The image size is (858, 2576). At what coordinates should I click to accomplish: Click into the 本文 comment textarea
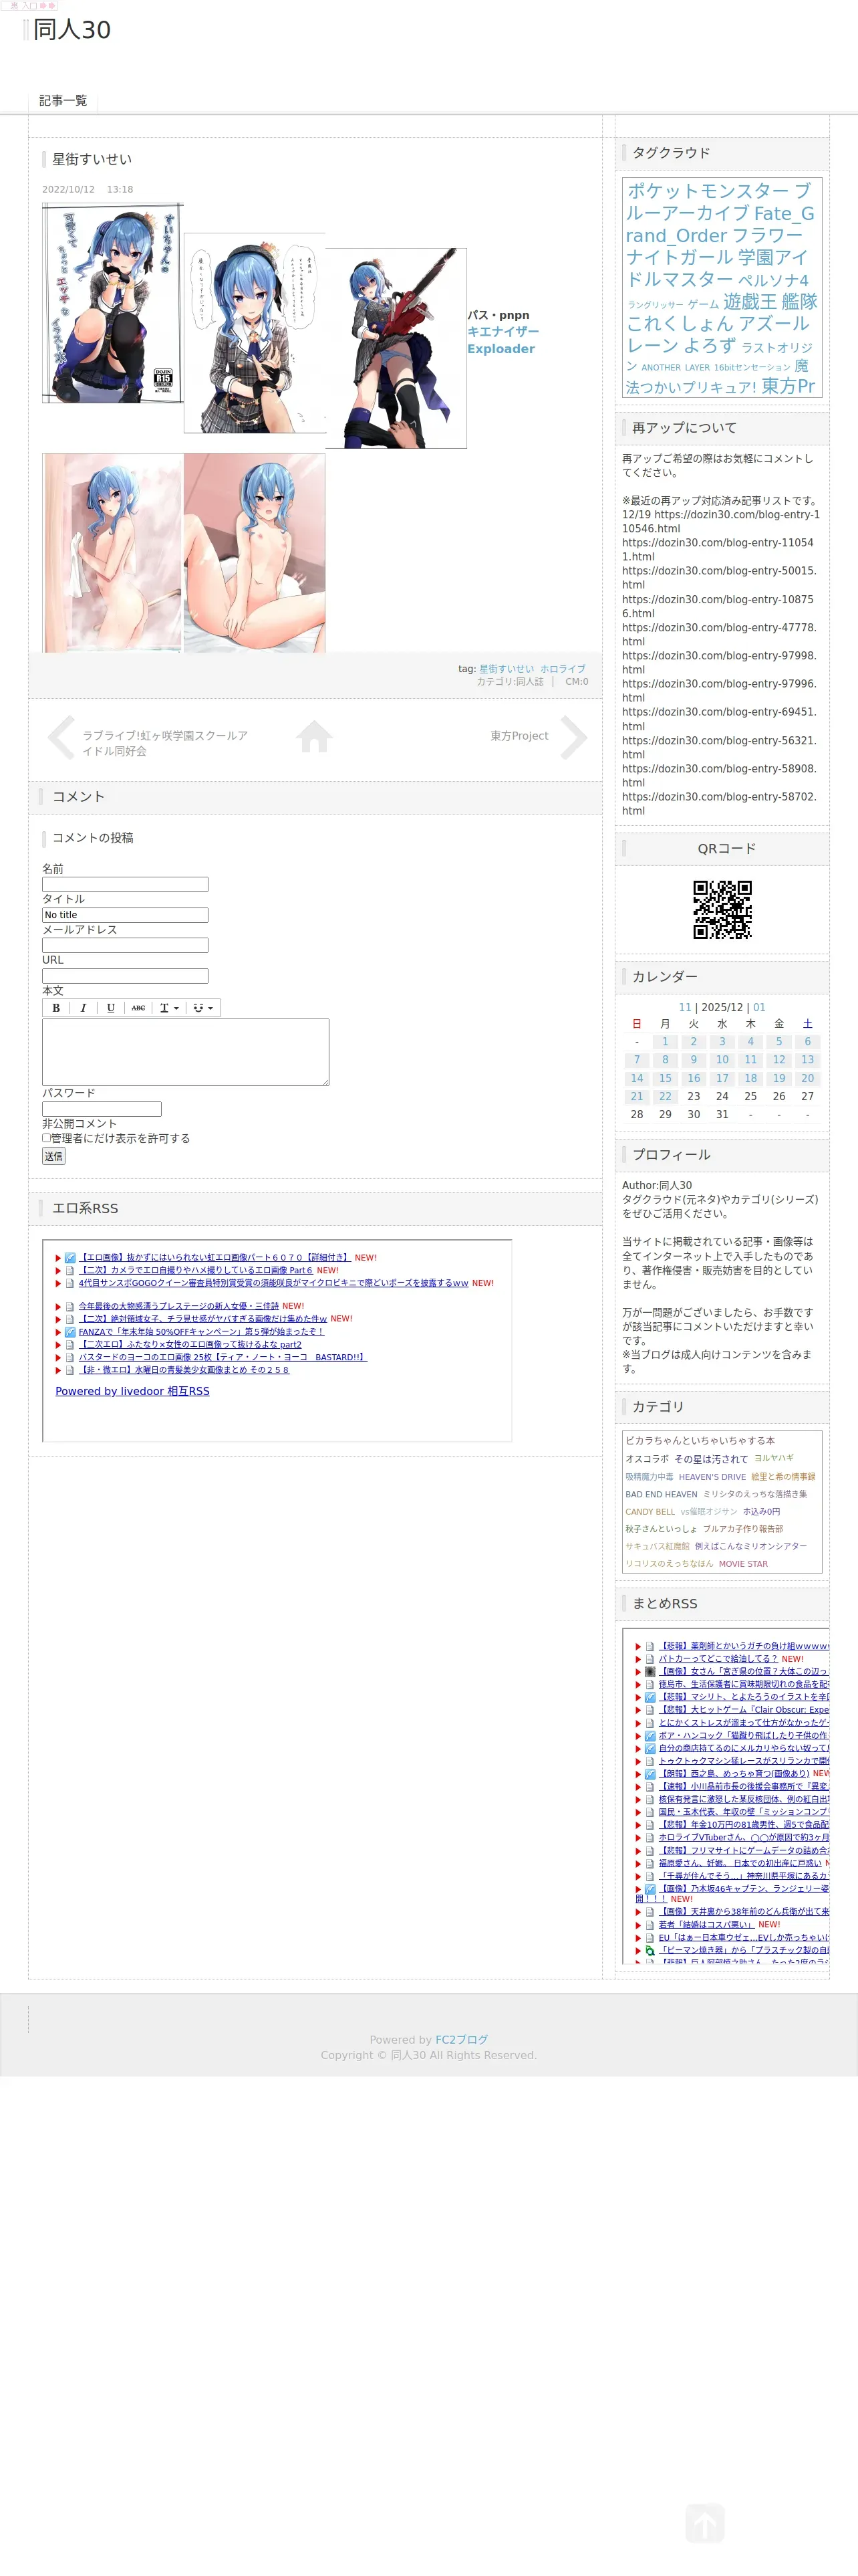(186, 1052)
